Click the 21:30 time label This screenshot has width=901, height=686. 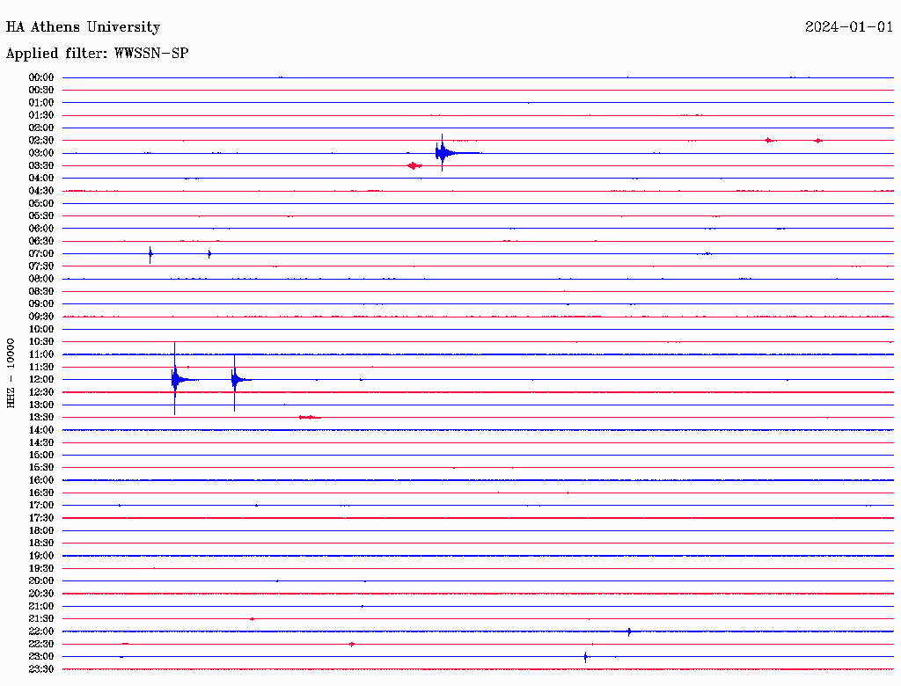coord(41,619)
